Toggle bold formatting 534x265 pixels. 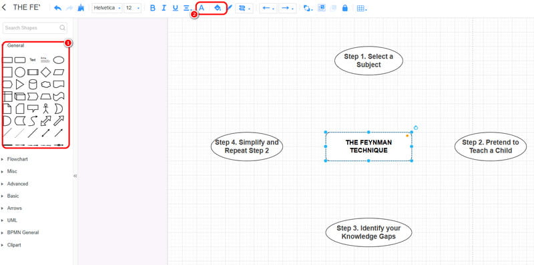[x=153, y=8]
